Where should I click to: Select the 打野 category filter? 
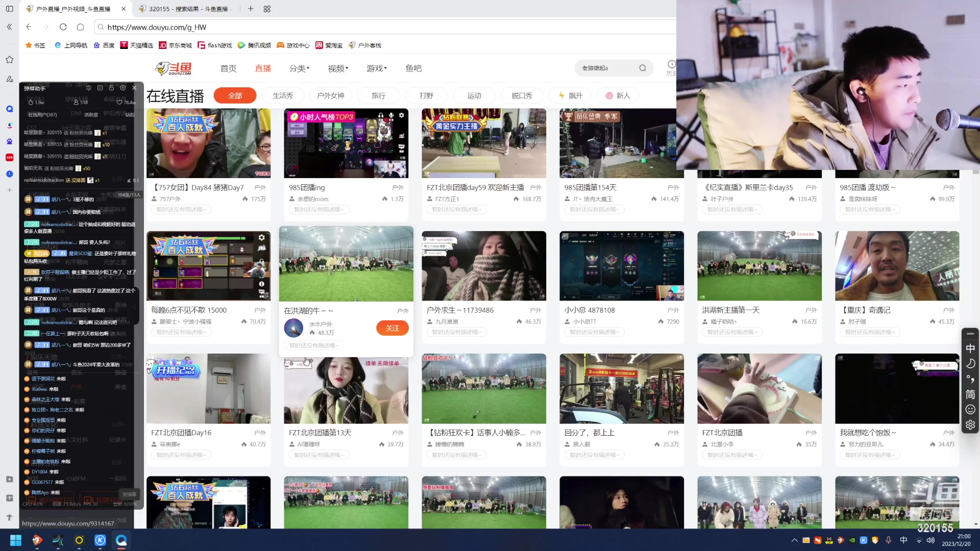pos(427,95)
